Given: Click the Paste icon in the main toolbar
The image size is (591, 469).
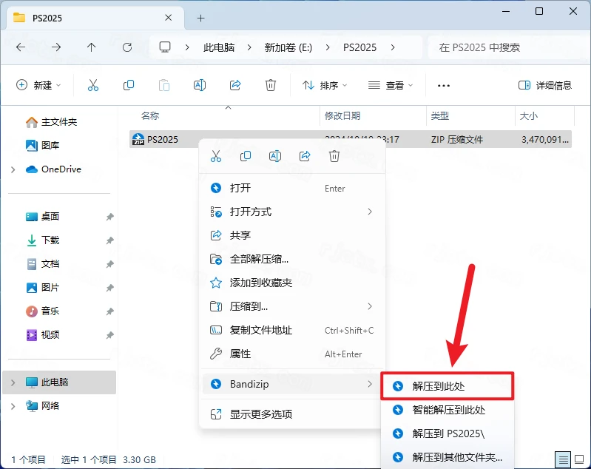Looking at the screenshot, I should 164,85.
